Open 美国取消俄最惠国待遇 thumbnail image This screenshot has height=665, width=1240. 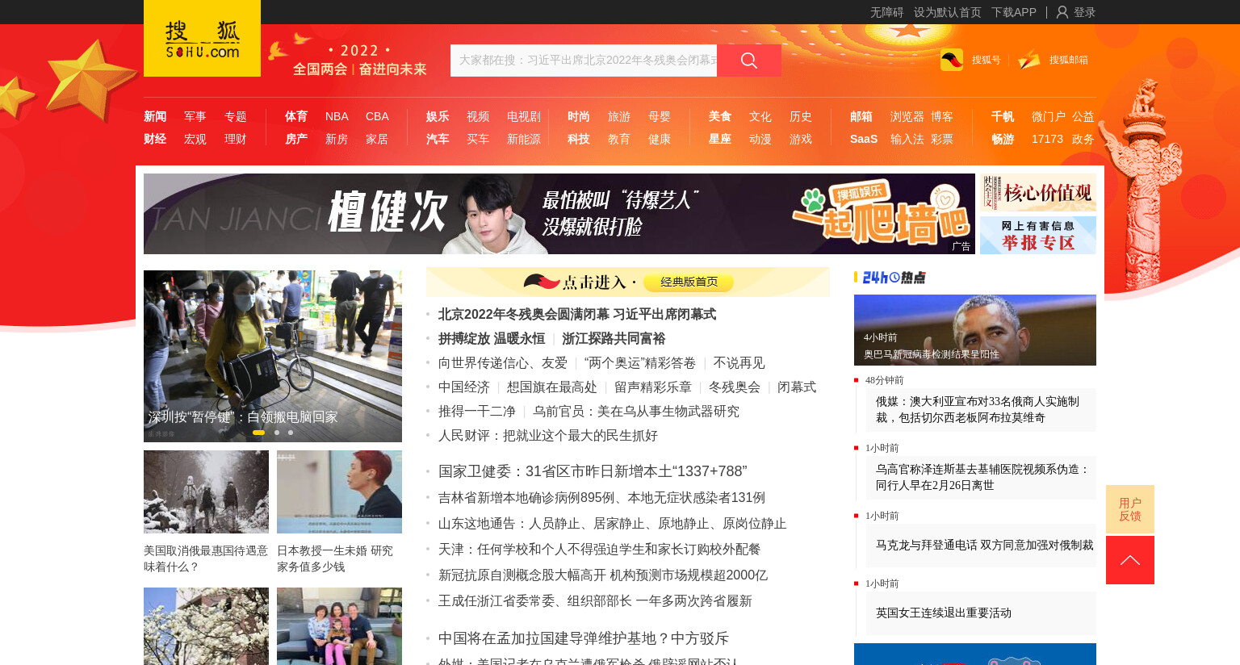(x=206, y=491)
